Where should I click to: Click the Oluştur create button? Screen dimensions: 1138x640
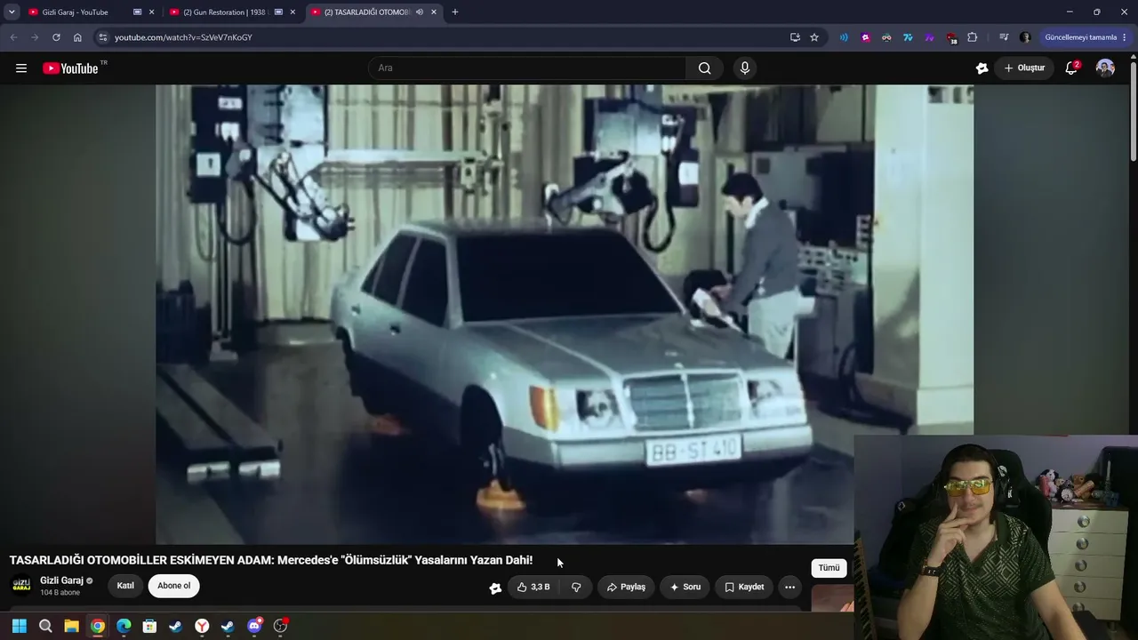point(1024,68)
